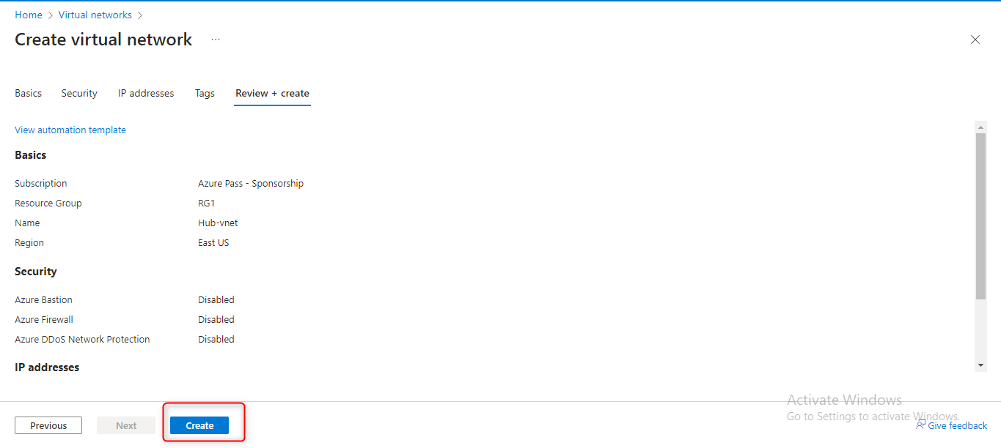Click the Security section heading
This screenshot has height=448, width=1001.
[36, 272]
